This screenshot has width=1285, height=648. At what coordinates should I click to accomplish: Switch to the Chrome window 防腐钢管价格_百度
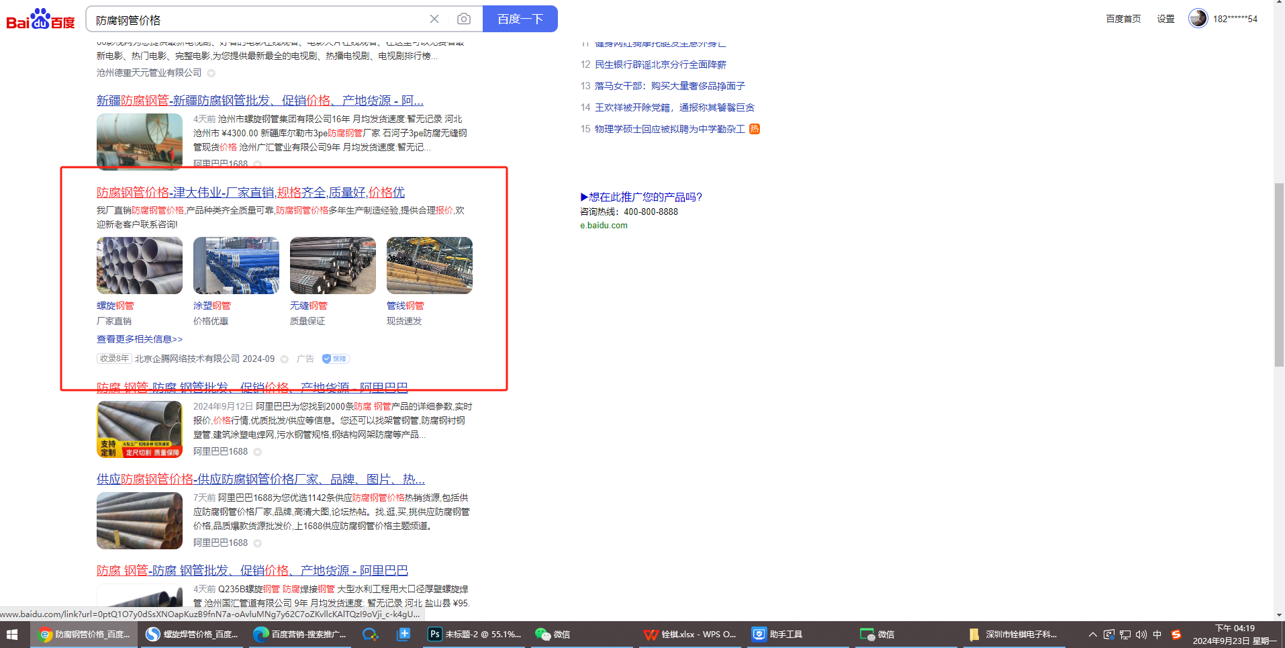coord(85,635)
